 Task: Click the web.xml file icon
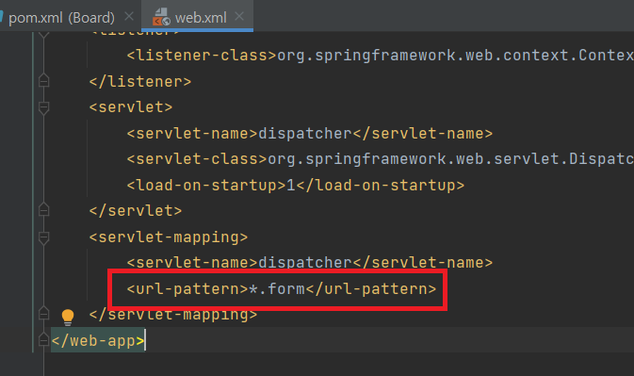(161, 17)
